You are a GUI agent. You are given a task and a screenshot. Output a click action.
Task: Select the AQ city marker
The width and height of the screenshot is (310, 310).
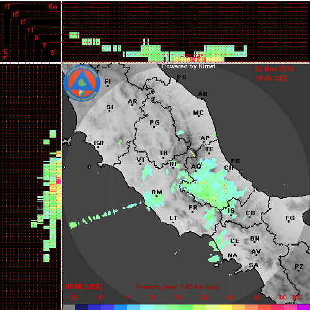click(x=195, y=170)
